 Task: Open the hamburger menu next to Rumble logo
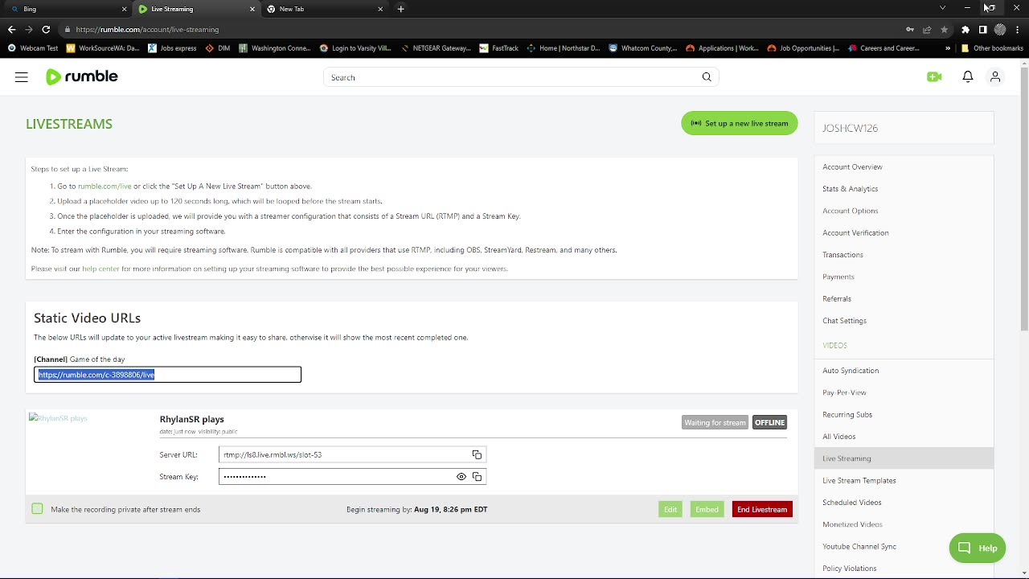pos(22,77)
